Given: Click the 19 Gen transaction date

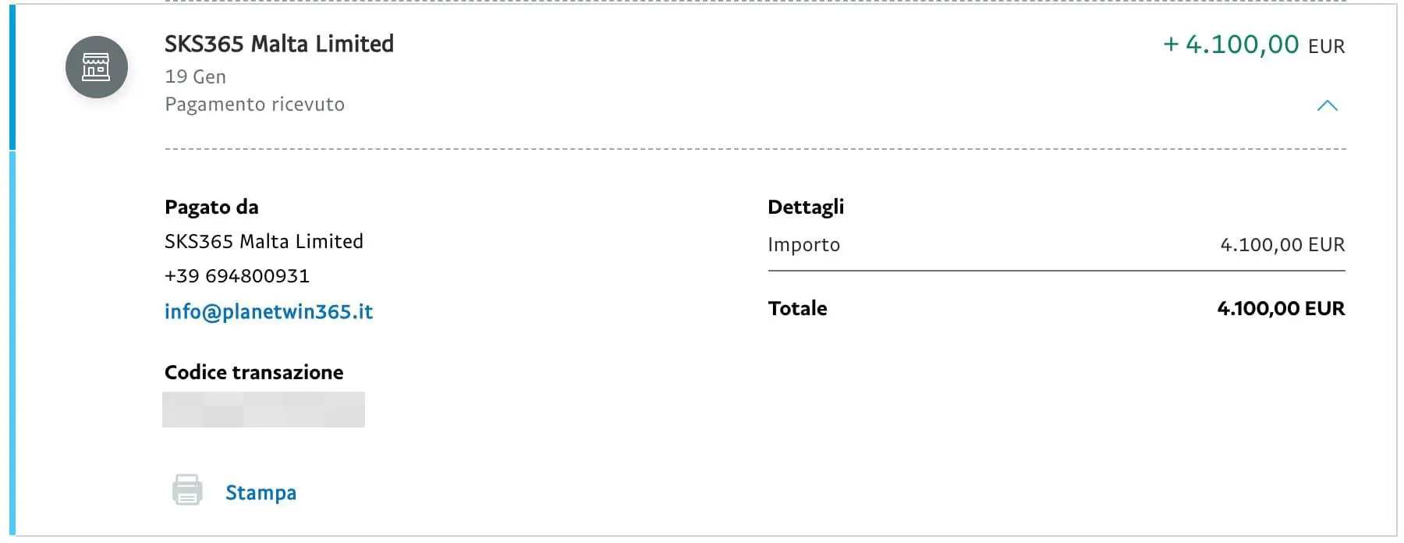Looking at the screenshot, I should click(196, 76).
